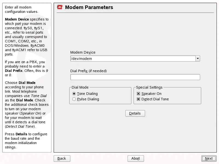The width and height of the screenshot is (219, 164).
Task: Disable the Speaker On checkbox
Action: point(139,94)
